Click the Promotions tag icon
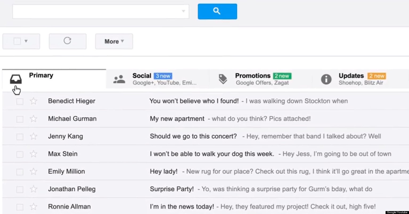The height and width of the screenshot is (214, 409). coord(223,79)
